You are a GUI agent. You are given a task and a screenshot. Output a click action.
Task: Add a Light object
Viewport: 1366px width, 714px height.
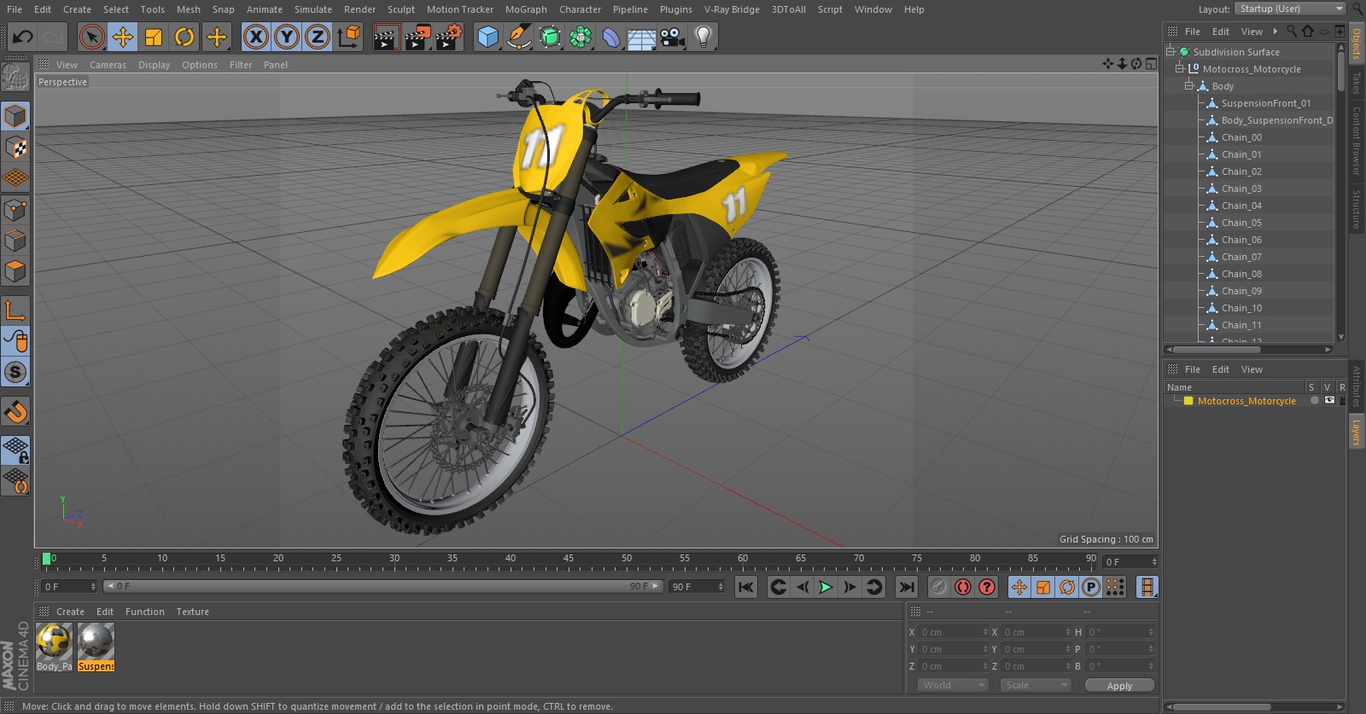pyautogui.click(x=703, y=37)
